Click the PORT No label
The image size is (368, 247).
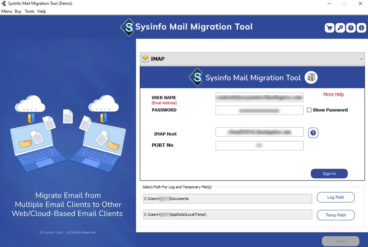pos(162,145)
